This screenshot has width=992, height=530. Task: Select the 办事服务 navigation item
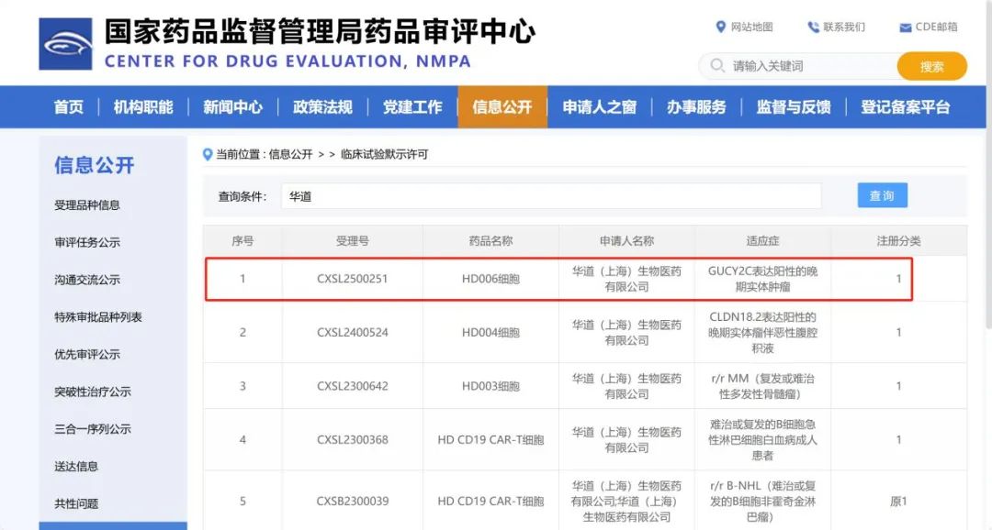tap(696, 106)
